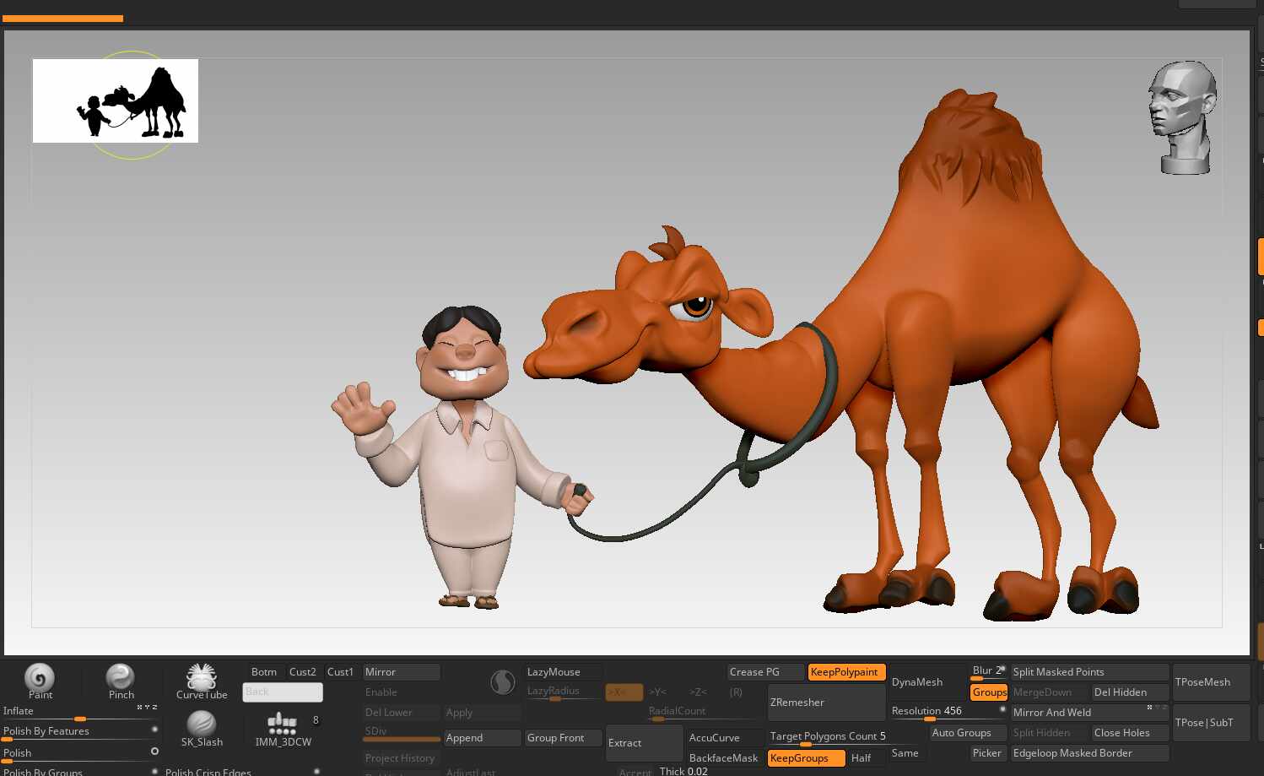1264x776 pixels.
Task: Toggle X axis symmetry
Action: coord(624,692)
